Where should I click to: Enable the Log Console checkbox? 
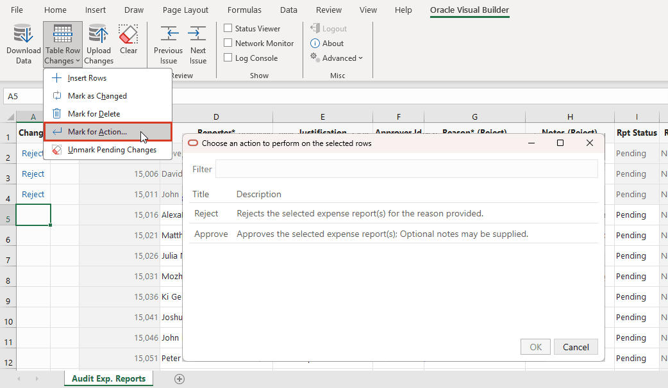coord(228,58)
